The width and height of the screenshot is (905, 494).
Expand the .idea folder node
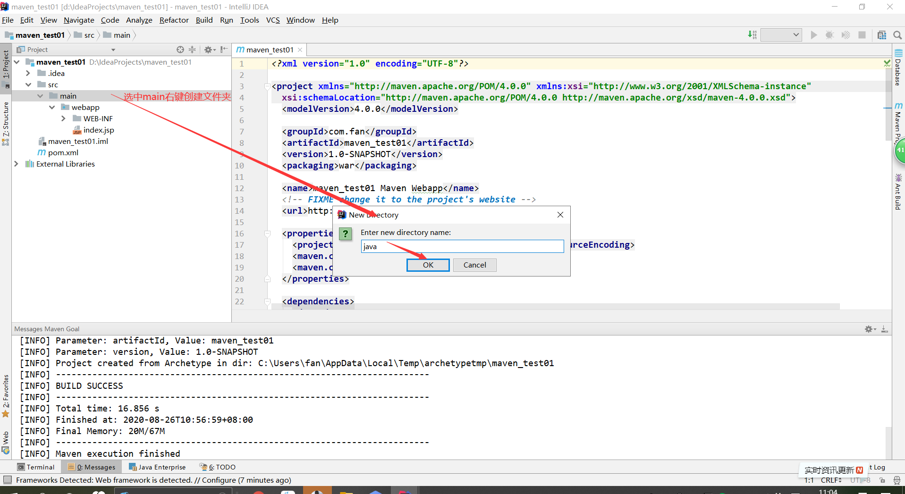click(x=28, y=73)
